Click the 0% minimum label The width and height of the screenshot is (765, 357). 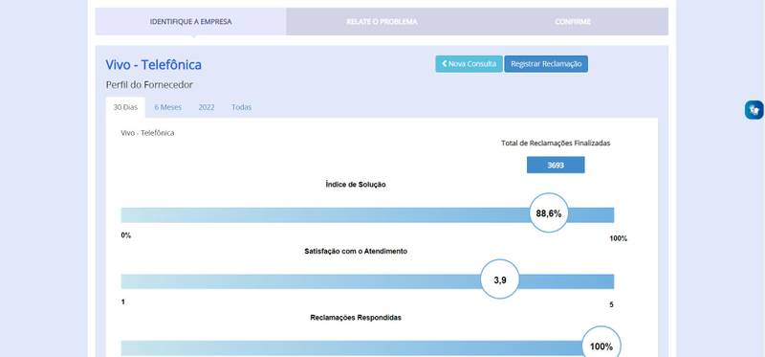click(126, 235)
